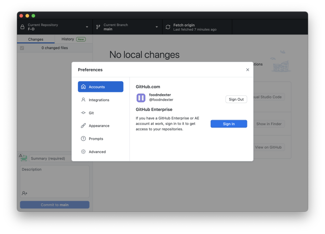This screenshot has height=234, width=325.
Task: Click the Current Branch git icon
Action: [x=98, y=27]
